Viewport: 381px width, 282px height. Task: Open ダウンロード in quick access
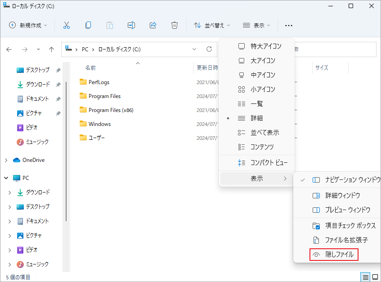[38, 85]
